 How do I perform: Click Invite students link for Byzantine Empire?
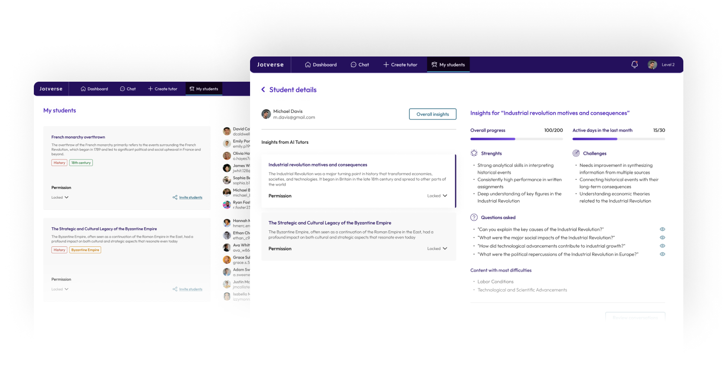click(x=191, y=289)
